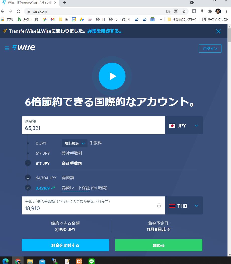Viewport: 231px width, 264px height.
Task: Click the 料金を比較する button
Action: coord(65,245)
